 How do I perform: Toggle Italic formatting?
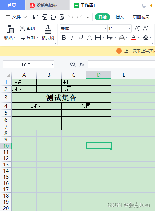pyautogui.click(x=72, y=38)
